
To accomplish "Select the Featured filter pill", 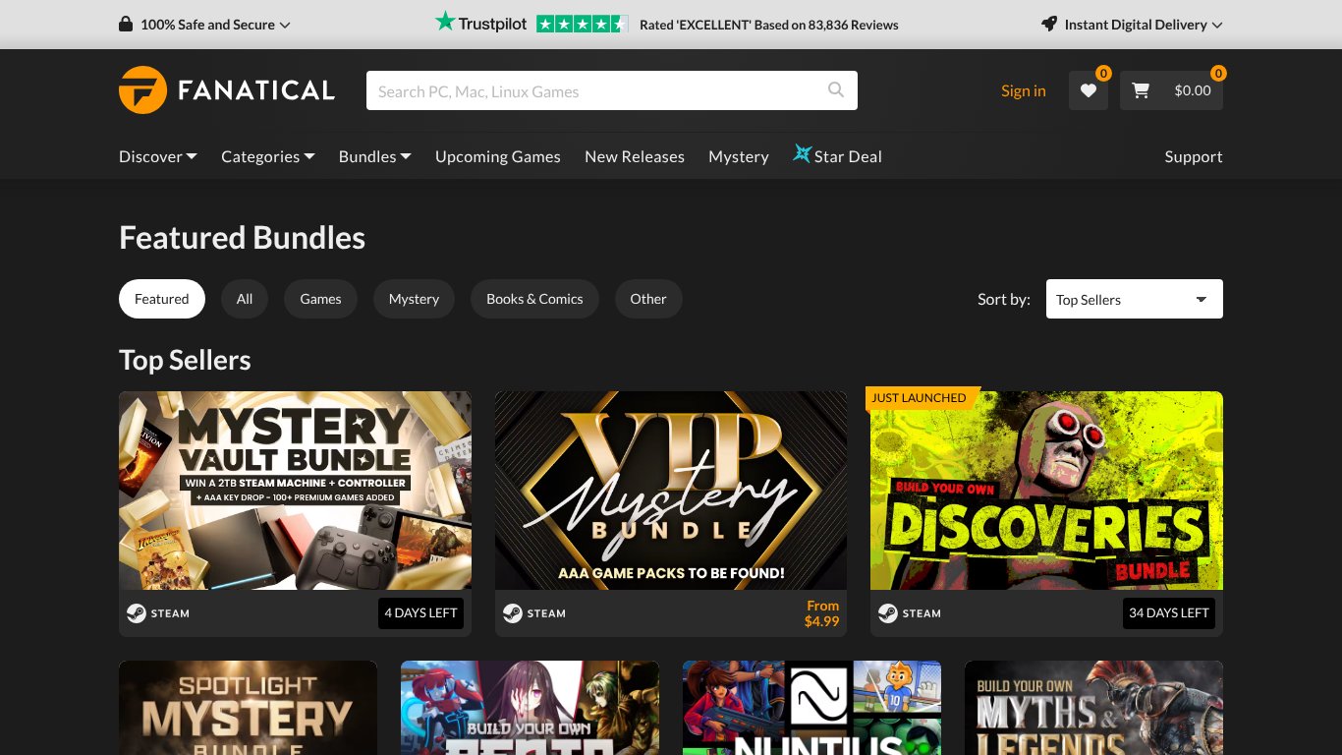I will [x=162, y=299].
